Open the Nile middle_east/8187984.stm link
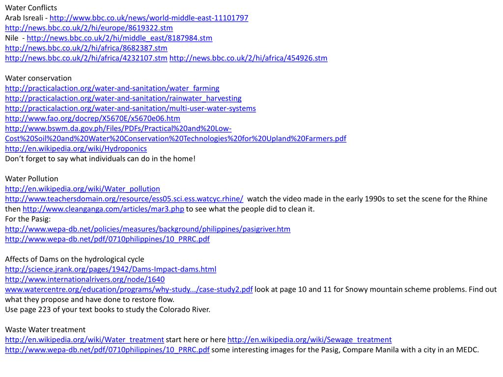Screen dimensions: 503x377 119,38
